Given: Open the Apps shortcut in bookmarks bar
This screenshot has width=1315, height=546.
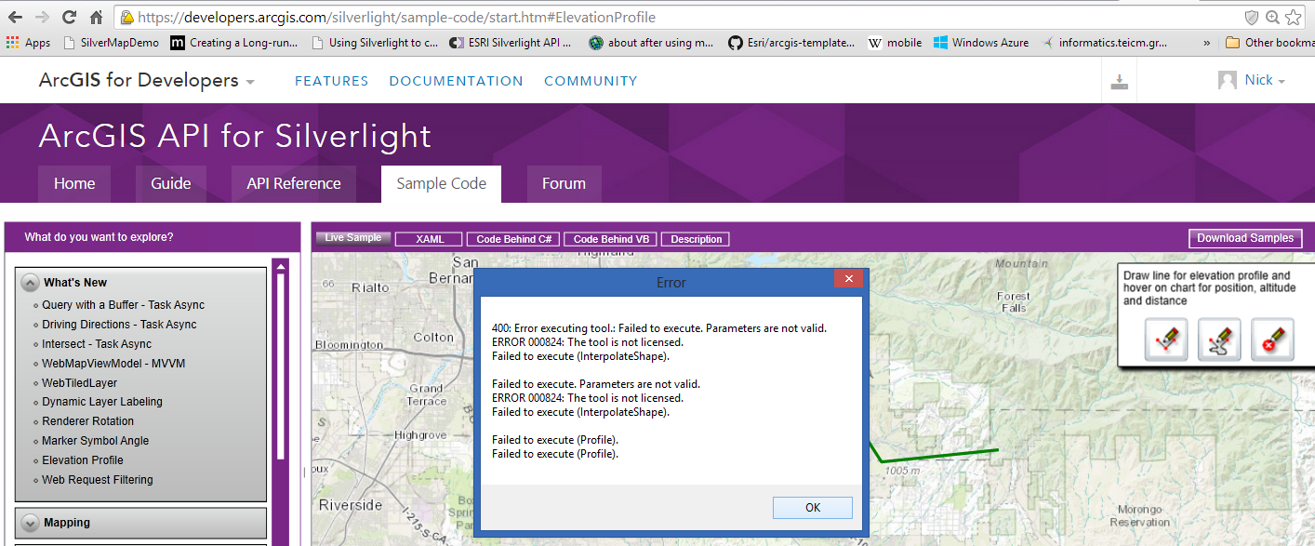Looking at the screenshot, I should [28, 42].
